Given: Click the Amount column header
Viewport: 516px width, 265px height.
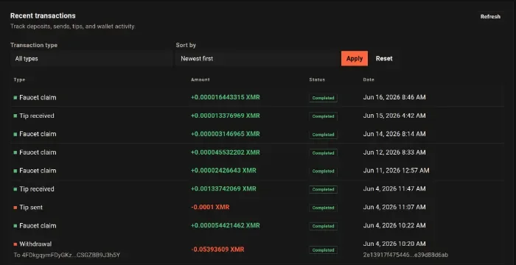Looking at the screenshot, I should (x=200, y=79).
